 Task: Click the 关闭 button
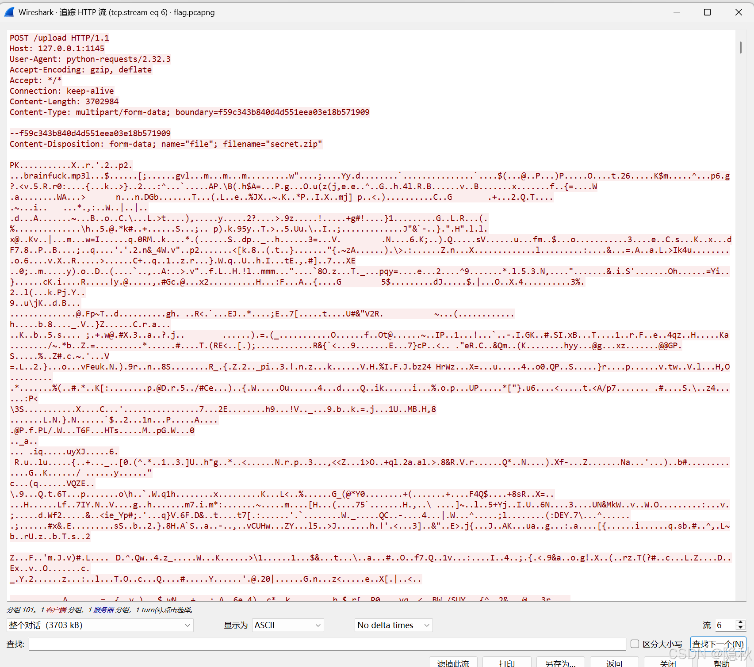coord(668,663)
